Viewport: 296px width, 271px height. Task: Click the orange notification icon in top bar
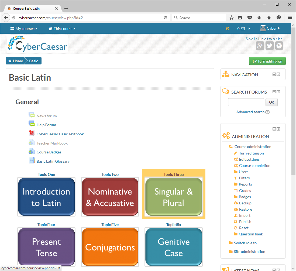click(228, 29)
